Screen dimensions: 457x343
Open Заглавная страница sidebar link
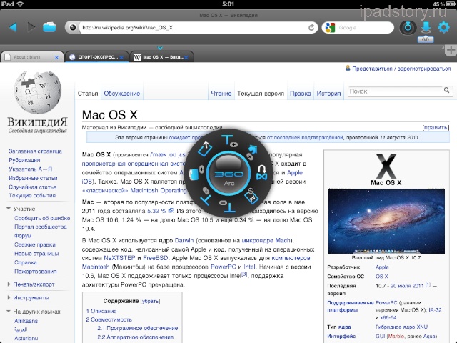click(x=35, y=151)
